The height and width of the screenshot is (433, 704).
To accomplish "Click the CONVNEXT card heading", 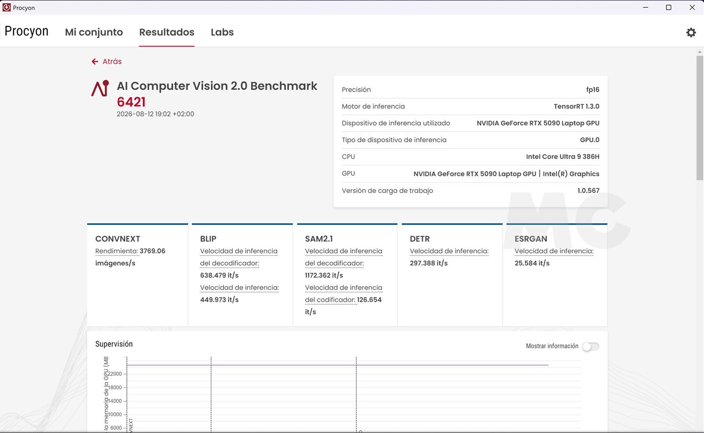I will [x=118, y=239].
